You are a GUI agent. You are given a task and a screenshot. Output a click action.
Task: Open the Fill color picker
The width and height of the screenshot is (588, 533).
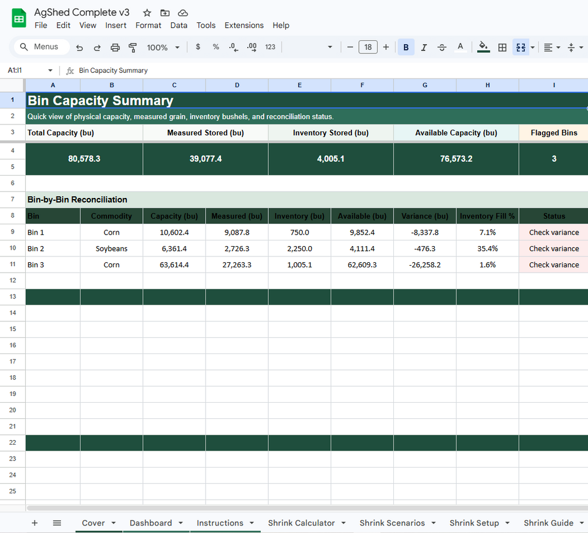483,47
